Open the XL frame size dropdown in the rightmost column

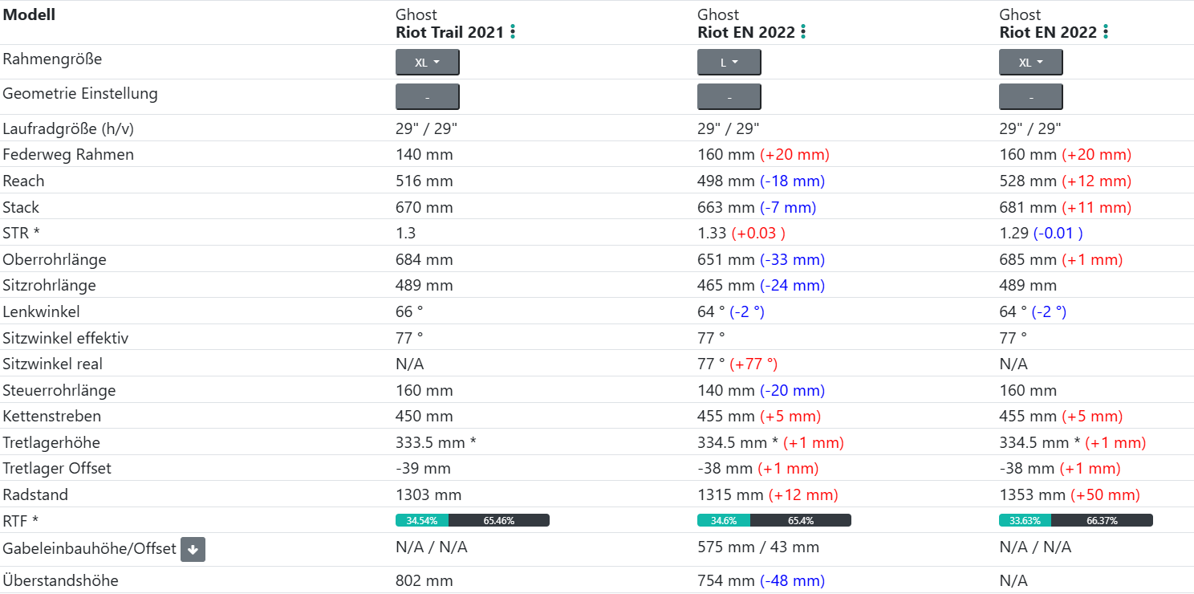(1030, 63)
